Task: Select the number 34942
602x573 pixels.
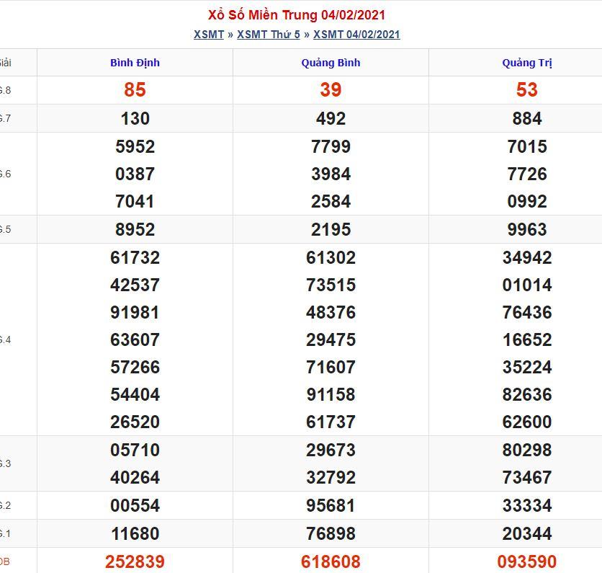Action: (527, 257)
